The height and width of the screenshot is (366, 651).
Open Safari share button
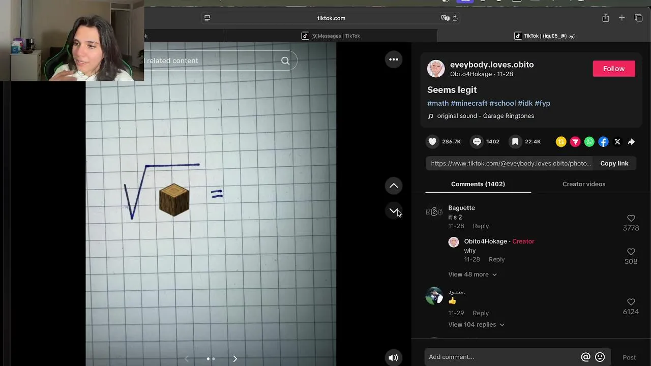(605, 18)
